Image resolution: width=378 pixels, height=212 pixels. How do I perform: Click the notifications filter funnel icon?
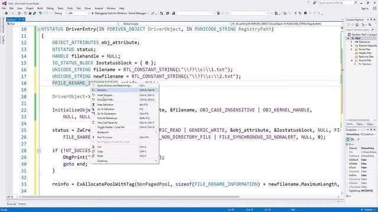point(308,3)
